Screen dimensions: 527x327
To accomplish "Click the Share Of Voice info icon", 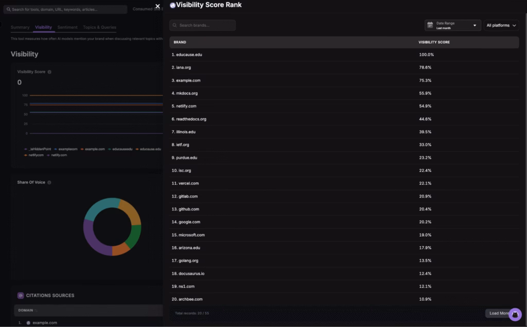I will click(x=49, y=183).
